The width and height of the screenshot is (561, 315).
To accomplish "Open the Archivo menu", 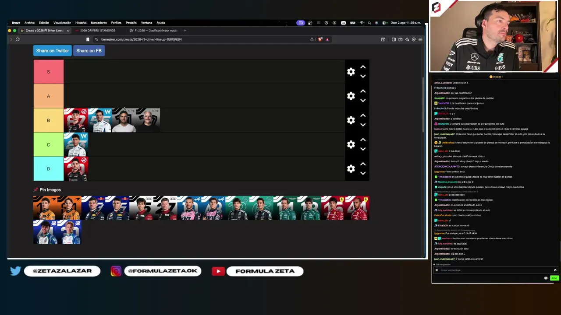I will (29, 23).
